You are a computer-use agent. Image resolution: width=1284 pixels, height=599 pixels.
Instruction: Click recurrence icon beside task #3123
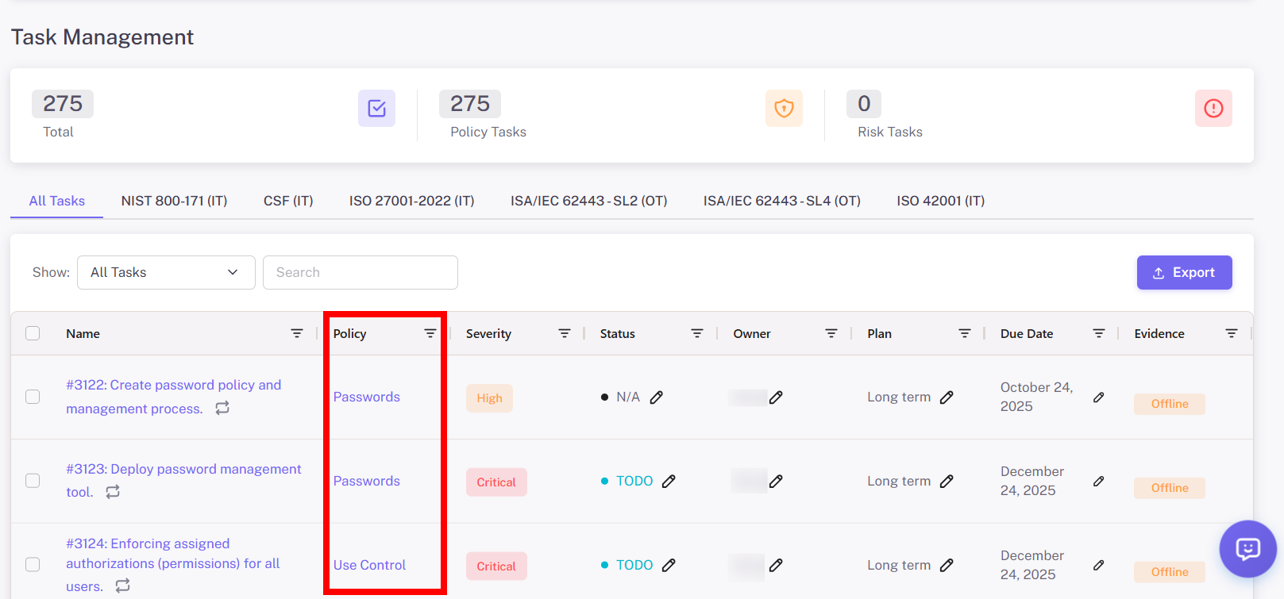[x=113, y=492]
